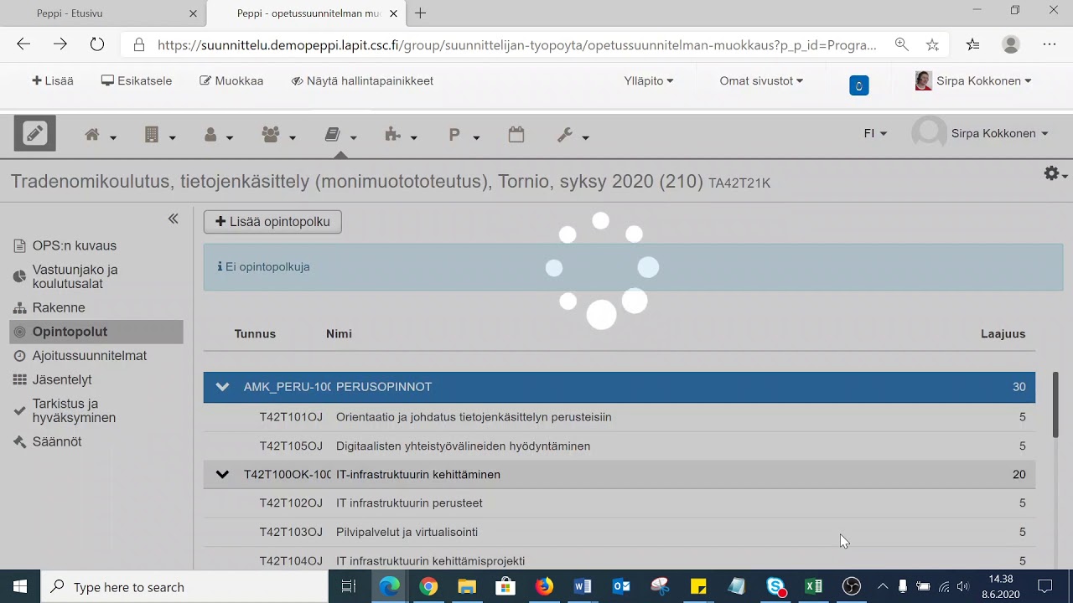Click the calendar icon in navigation bar

[x=516, y=134]
